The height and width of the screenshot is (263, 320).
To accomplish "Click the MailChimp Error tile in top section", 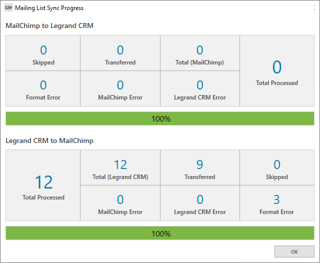I will [x=120, y=88].
